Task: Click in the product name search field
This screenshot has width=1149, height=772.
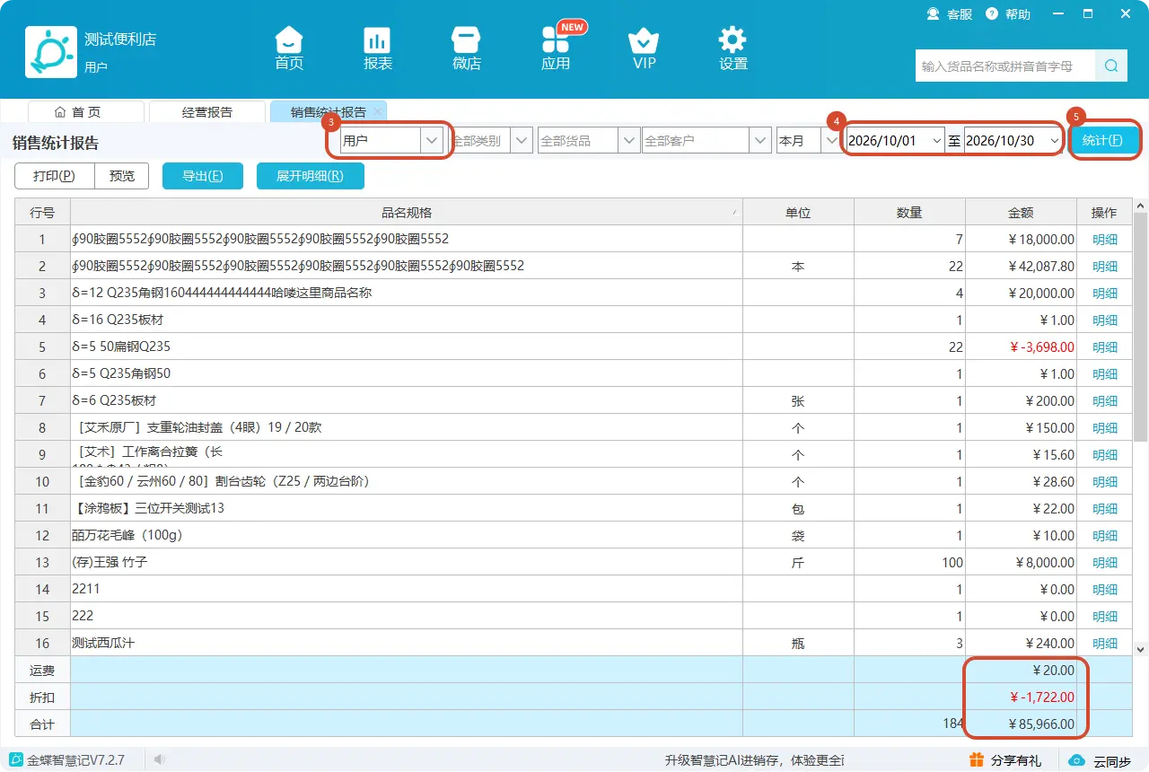Action: [x=1005, y=66]
